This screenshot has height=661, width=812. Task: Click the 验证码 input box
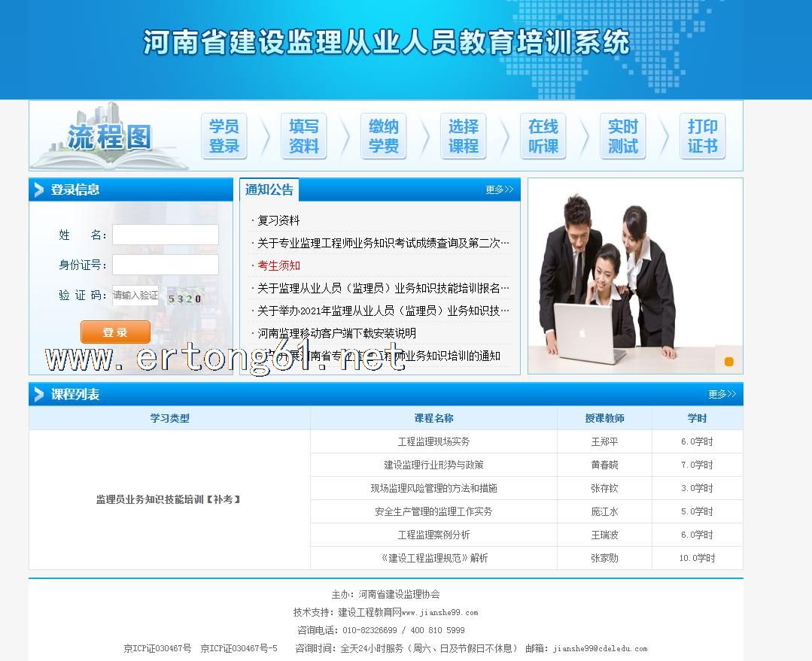pyautogui.click(x=136, y=296)
